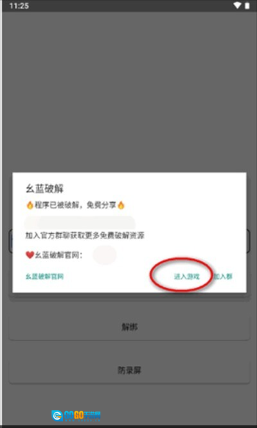Image resolution: width=257 pixels, height=428 pixels.
Task: Click the blurred circle beside 幺蓝破解官网 label
Action: click(x=105, y=255)
